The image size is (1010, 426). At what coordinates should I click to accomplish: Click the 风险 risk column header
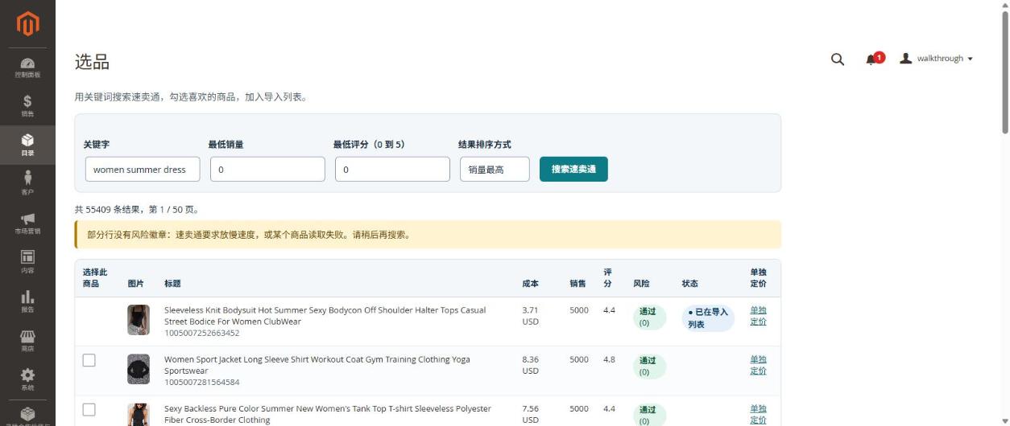(641, 284)
